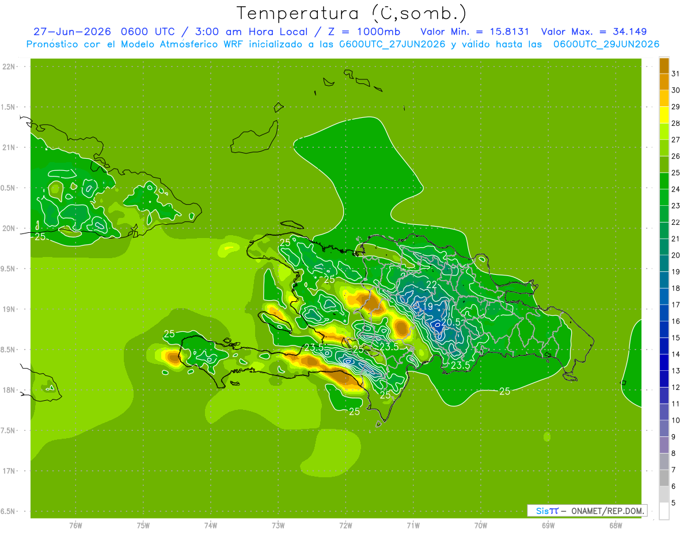Select the "Valor Min. = 15.8131" text

pyautogui.click(x=475, y=32)
